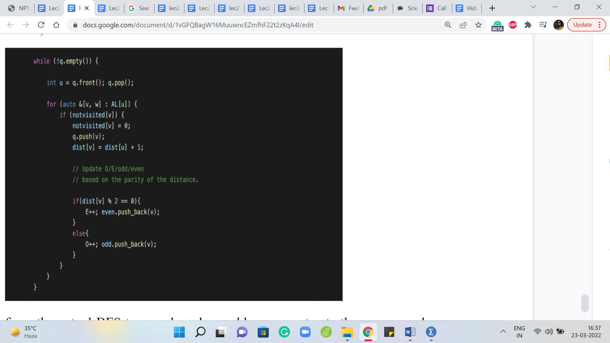This screenshot has height=343, width=610.
Task: Switch to the Drive pdf tab
Action: 377,8
